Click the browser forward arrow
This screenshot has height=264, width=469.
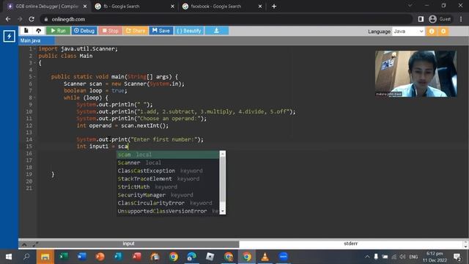coord(20,19)
